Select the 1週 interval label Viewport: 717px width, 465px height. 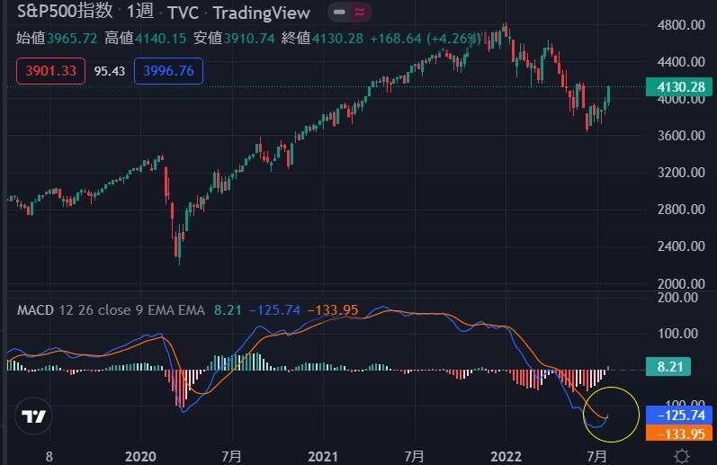click(140, 12)
